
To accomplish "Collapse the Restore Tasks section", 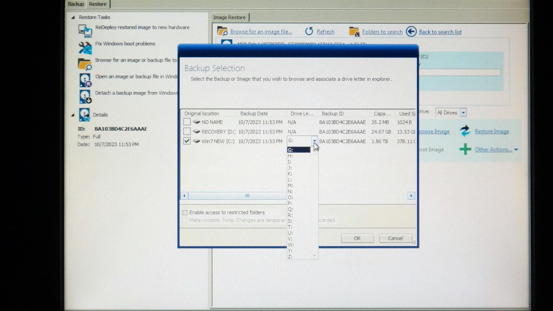I will (73, 18).
